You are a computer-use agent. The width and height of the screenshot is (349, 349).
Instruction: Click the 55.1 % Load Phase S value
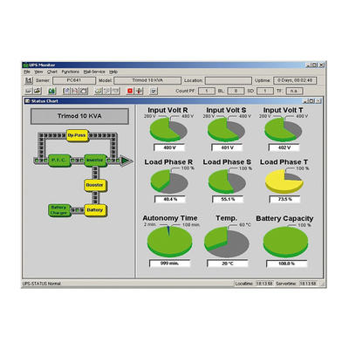[x=228, y=199]
